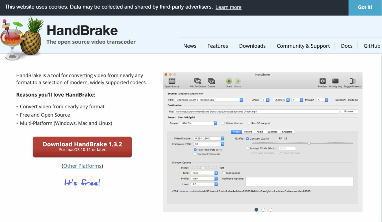Open the Format dropdown showing MP4 File
Screen dimensions: 382x222
199,123
